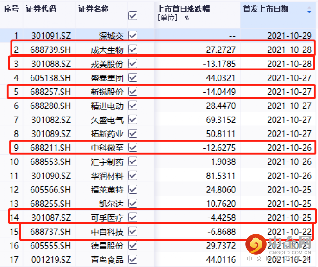Toggle the select-all checkbox in header

tap(133, 16)
